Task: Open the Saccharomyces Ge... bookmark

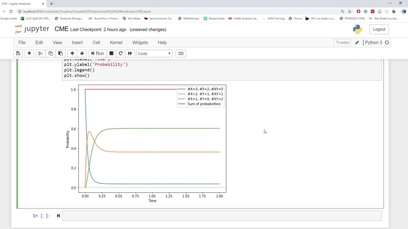Action: 158,18
